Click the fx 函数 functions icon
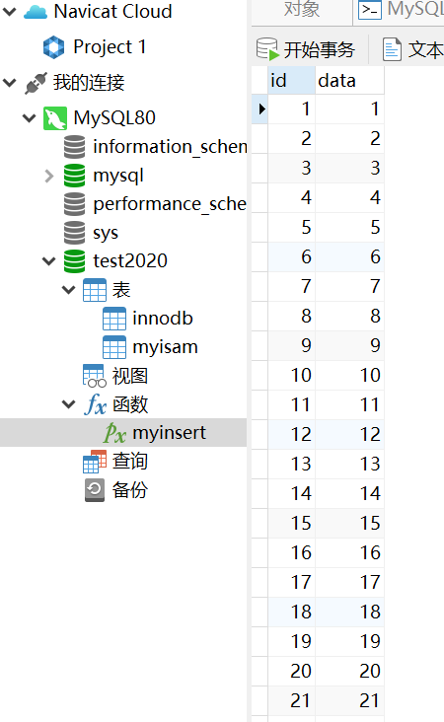 pos(96,404)
